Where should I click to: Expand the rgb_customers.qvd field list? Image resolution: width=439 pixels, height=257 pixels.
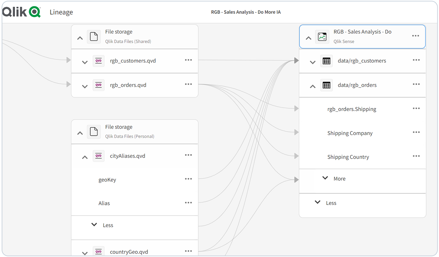85,62
